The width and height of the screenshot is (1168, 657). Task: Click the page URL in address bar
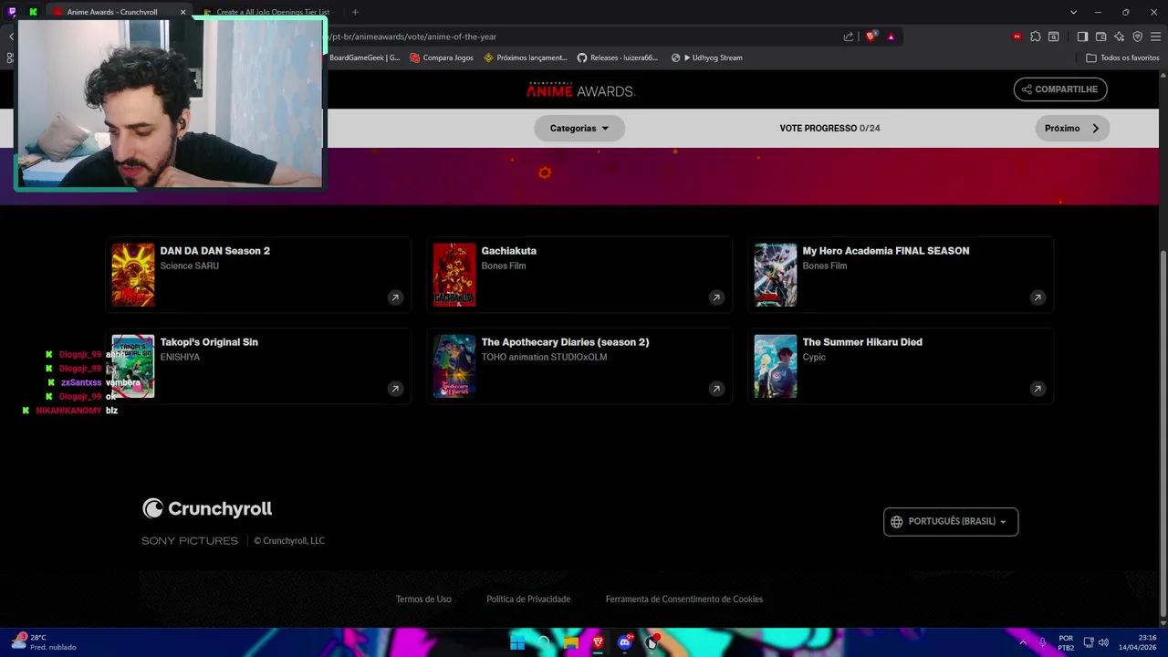pos(413,36)
